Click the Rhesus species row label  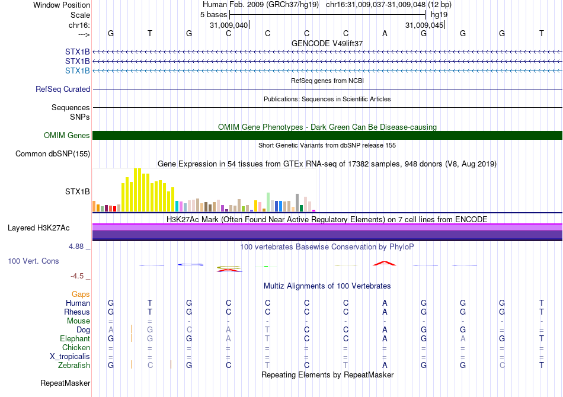click(x=77, y=312)
